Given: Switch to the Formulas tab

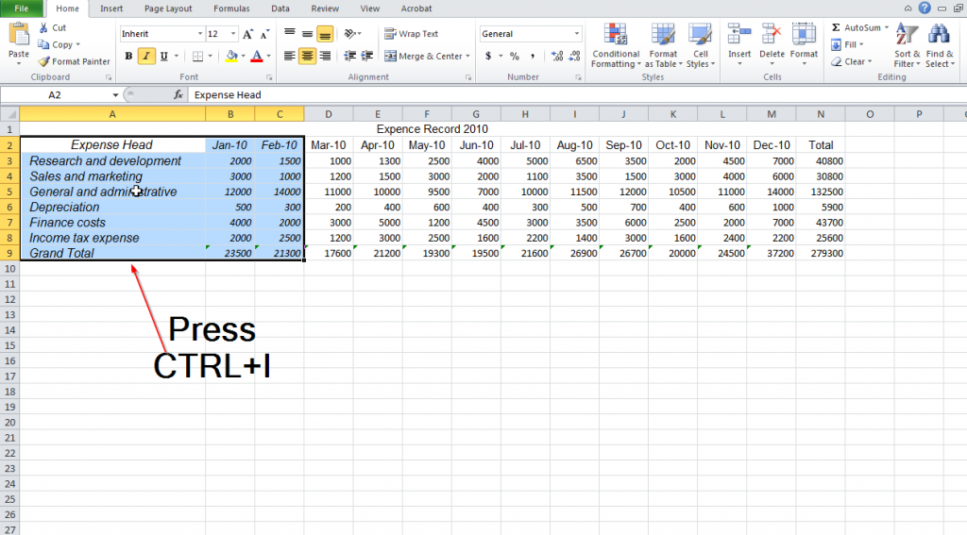Looking at the screenshot, I should point(232,8).
